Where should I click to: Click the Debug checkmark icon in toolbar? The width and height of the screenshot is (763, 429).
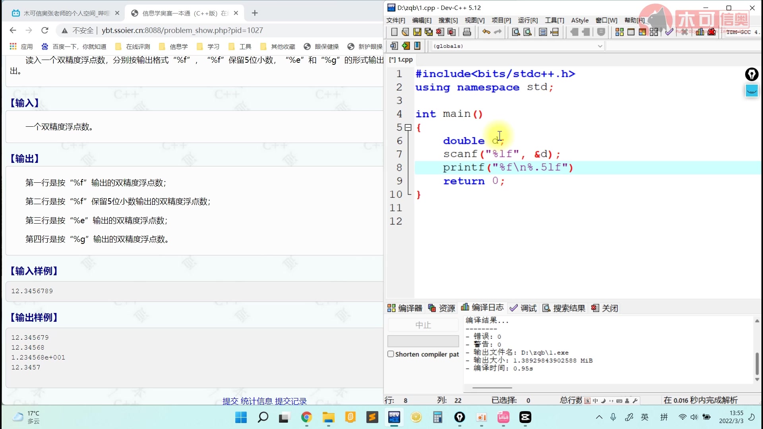point(669,32)
